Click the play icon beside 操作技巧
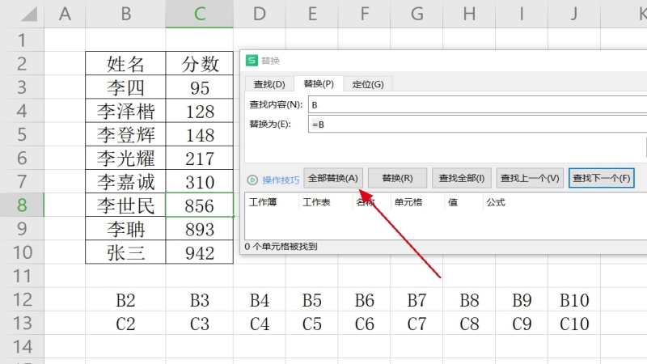Image resolution: width=647 pixels, height=364 pixels. tap(252, 179)
